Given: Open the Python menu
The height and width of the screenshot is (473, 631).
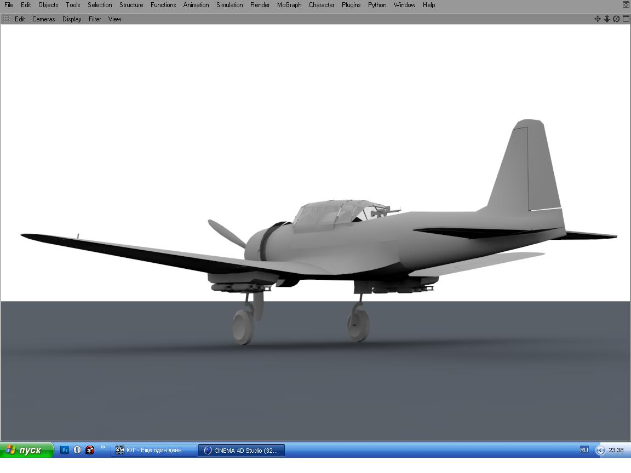Looking at the screenshot, I should coord(377,5).
